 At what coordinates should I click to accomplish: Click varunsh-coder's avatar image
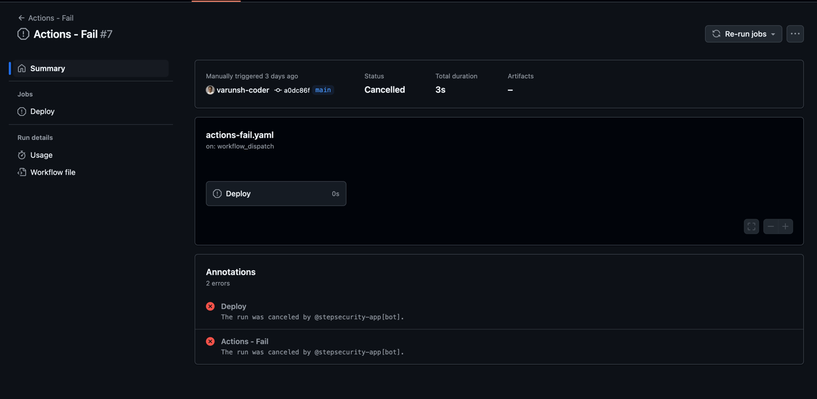[210, 90]
